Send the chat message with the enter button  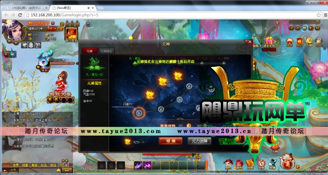tap(67, 170)
